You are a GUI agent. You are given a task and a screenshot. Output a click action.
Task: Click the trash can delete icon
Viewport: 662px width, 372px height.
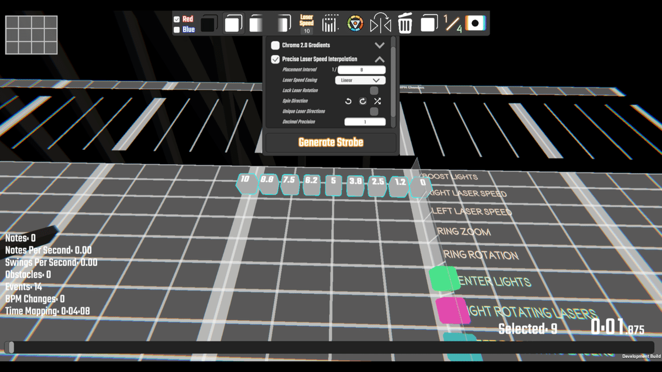pyautogui.click(x=405, y=24)
